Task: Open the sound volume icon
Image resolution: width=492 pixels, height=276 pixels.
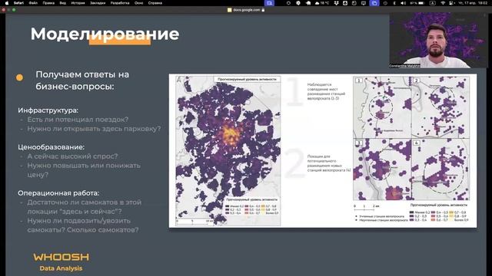Action: pyautogui.click(x=403, y=3)
